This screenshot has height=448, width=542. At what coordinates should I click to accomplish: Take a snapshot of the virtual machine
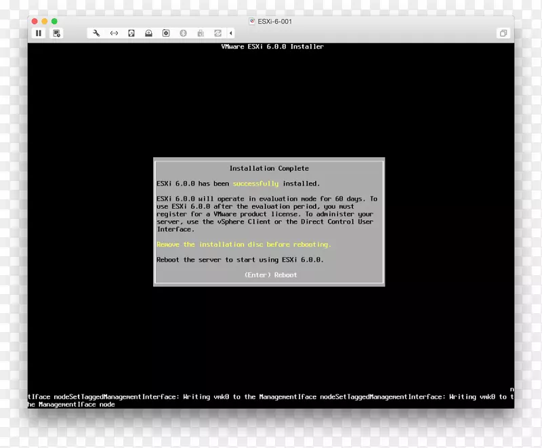coord(57,33)
